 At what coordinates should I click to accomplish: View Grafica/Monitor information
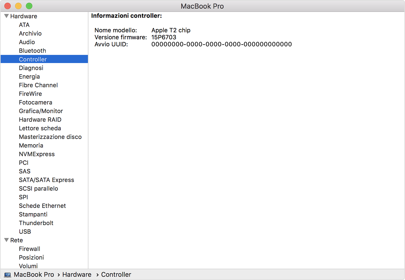pos(41,111)
